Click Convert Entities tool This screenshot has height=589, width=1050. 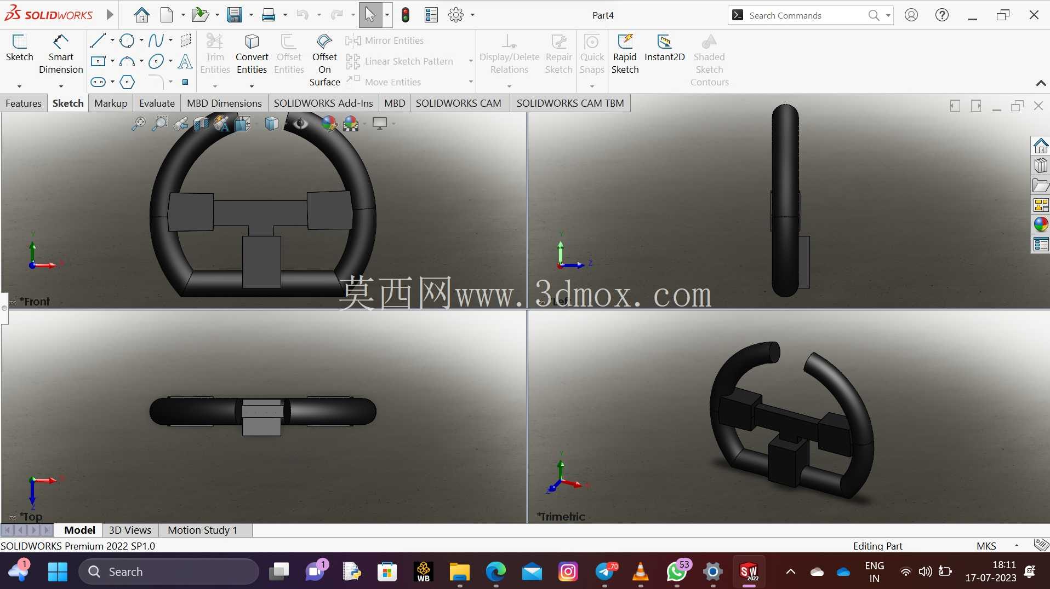pos(252,54)
